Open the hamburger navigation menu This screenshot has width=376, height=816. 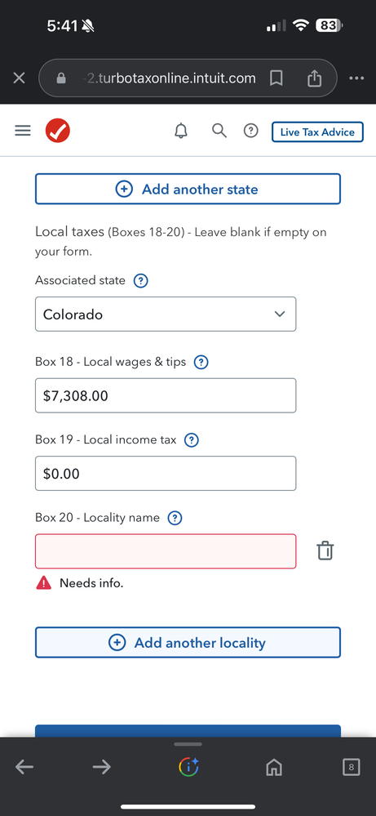click(23, 131)
